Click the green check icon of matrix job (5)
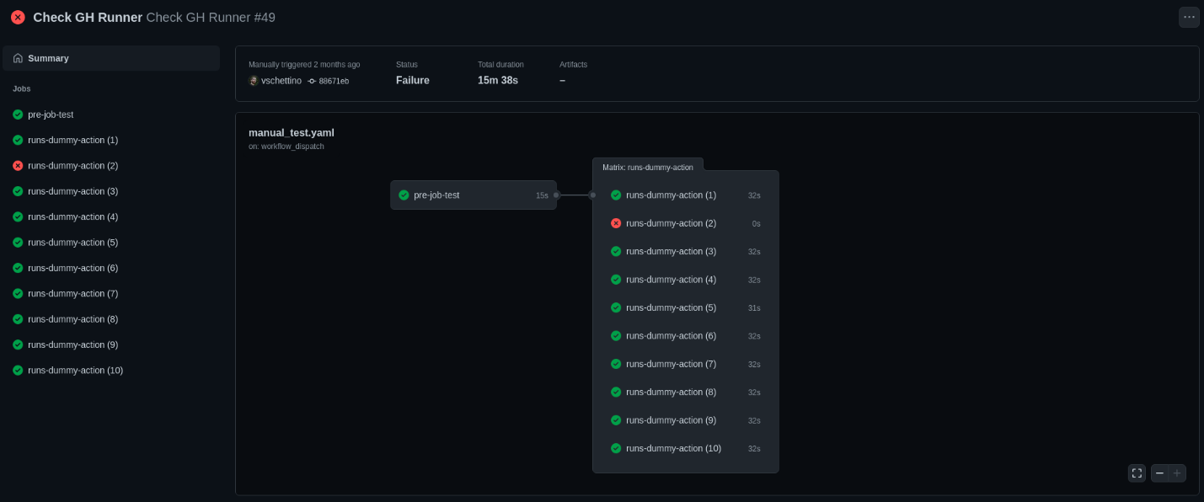Image resolution: width=1204 pixels, height=502 pixels. [616, 307]
